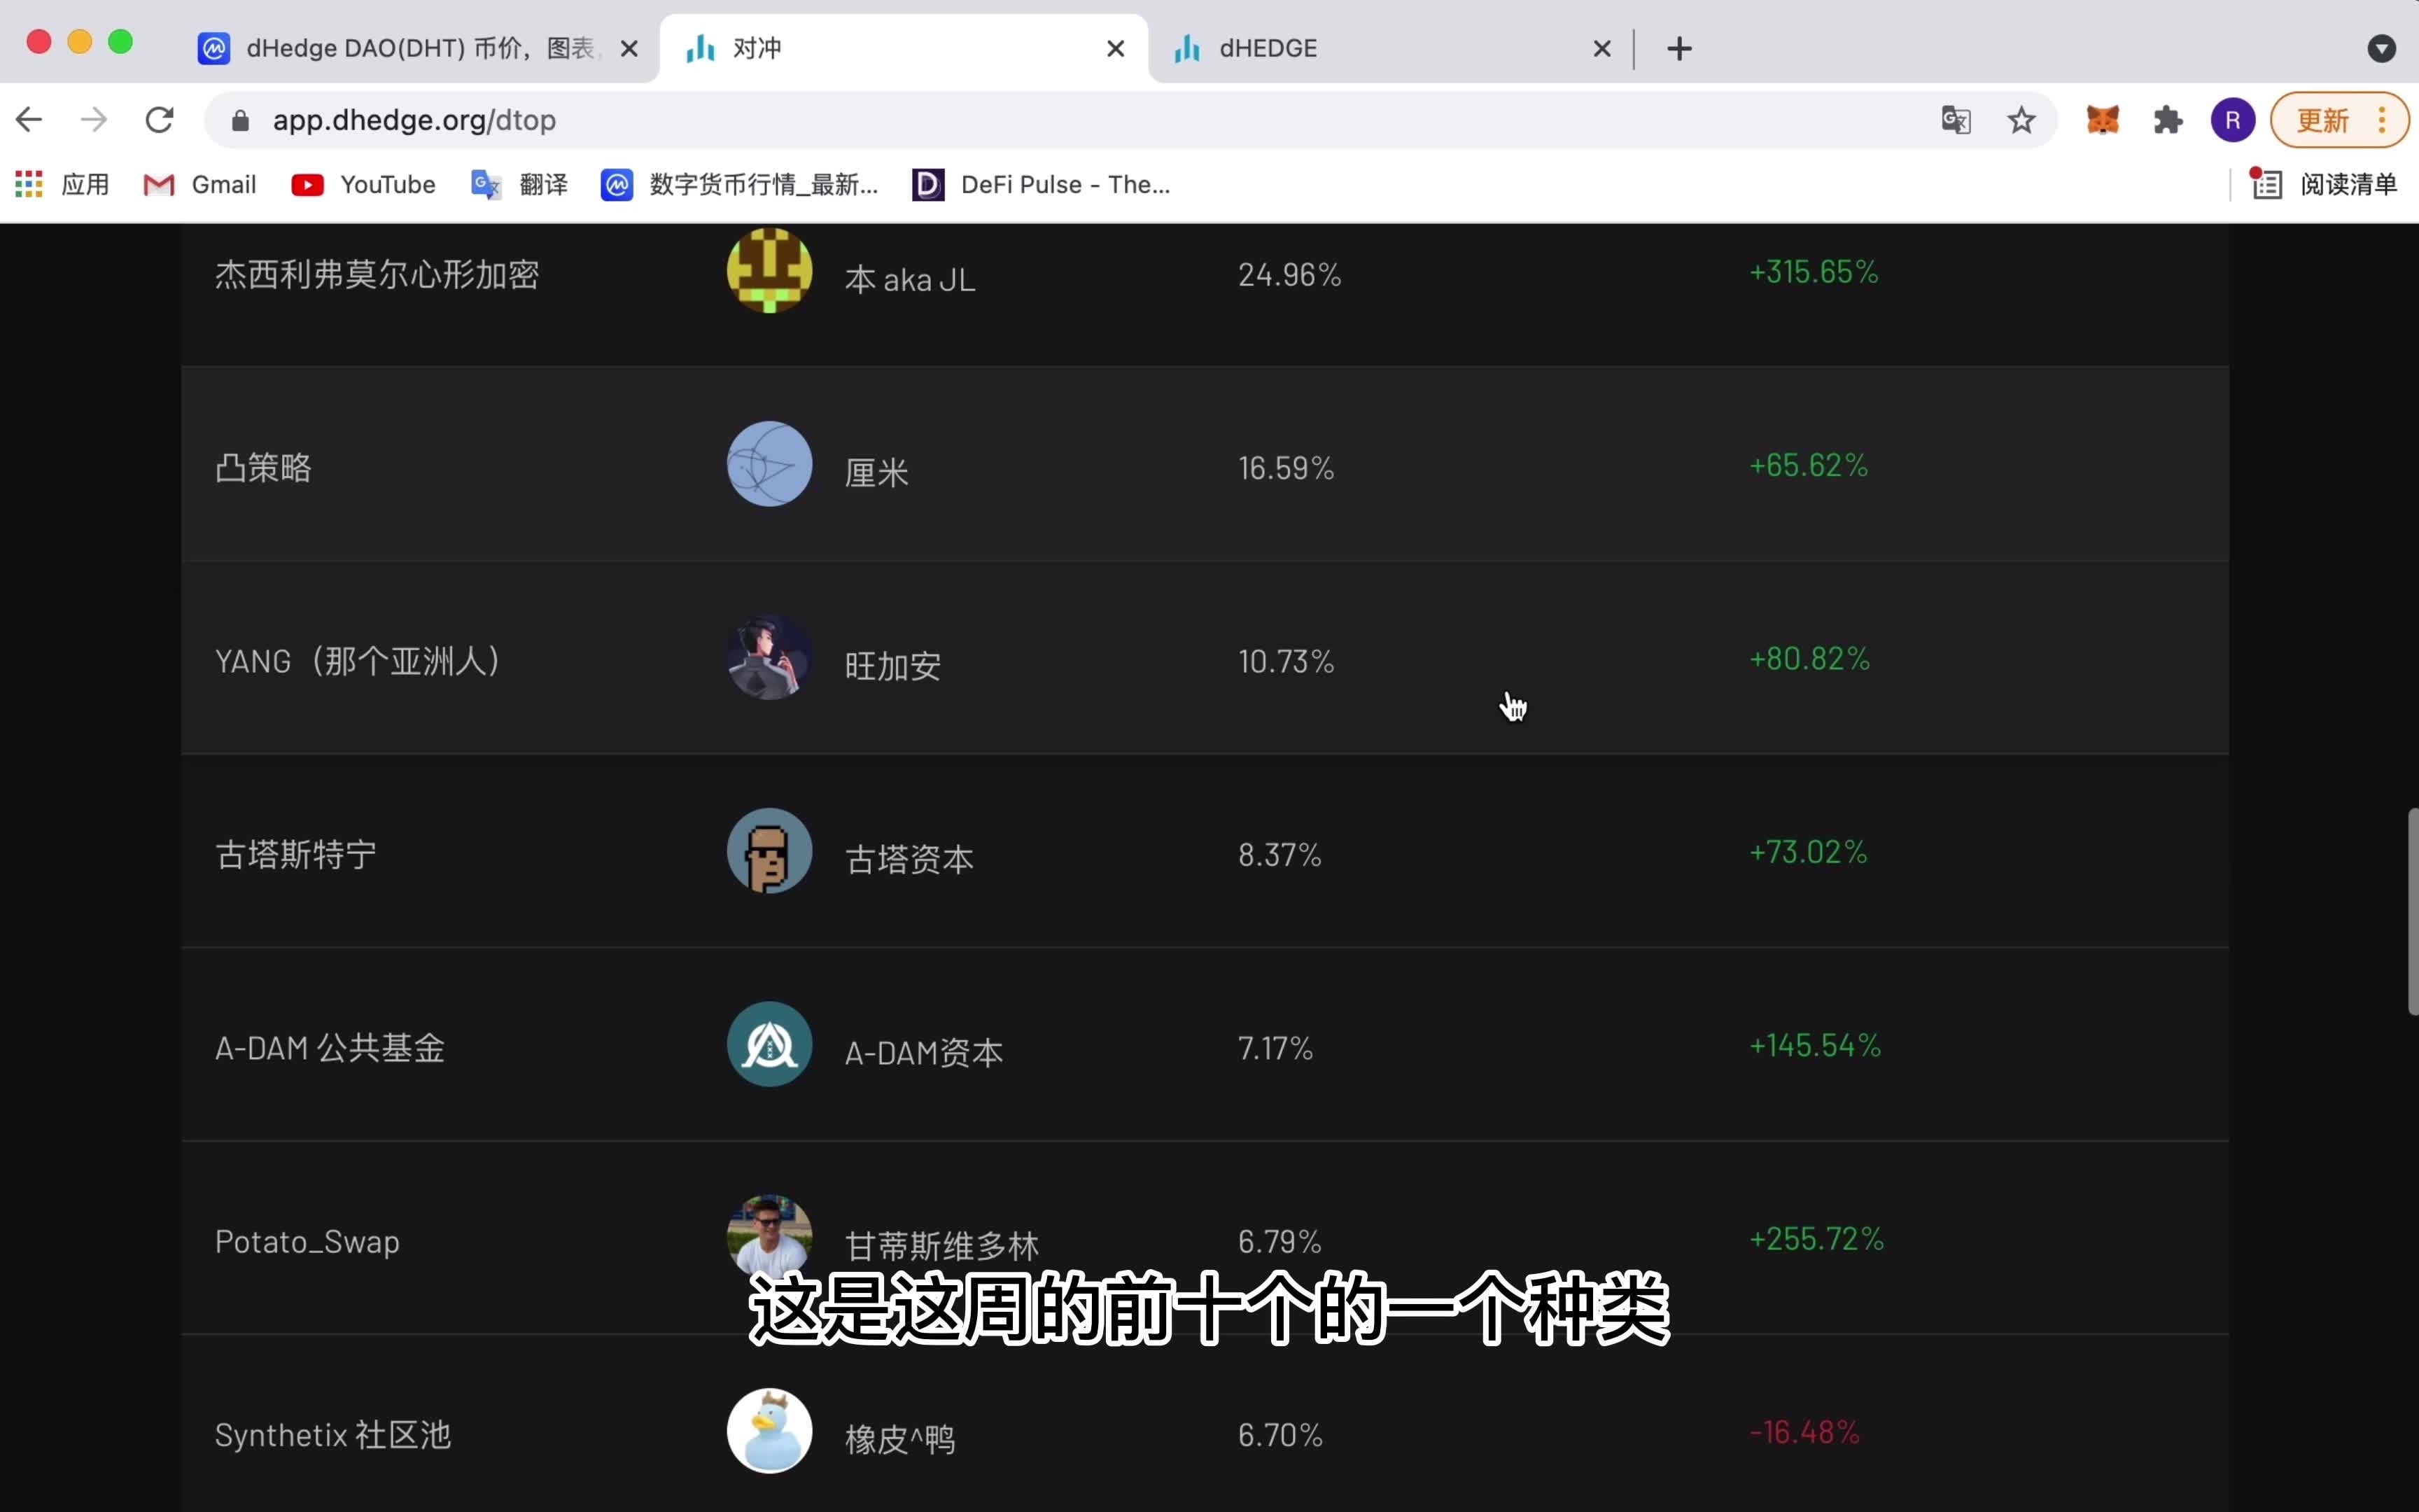
Task: Click the dHEDGE tab icon
Action: click(x=1189, y=47)
